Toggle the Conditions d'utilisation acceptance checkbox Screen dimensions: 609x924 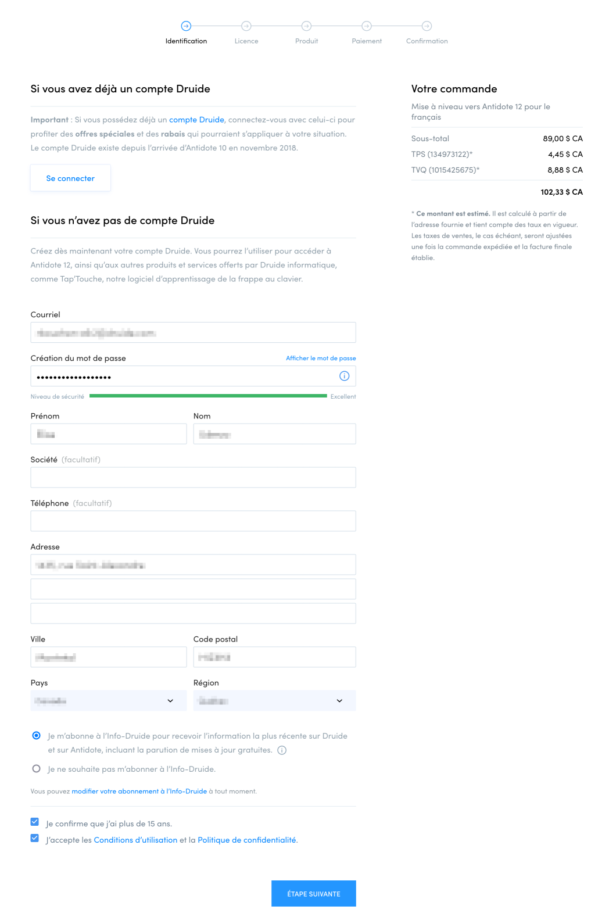tap(35, 839)
